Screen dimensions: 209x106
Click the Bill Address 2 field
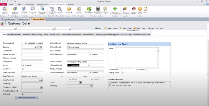(x=86, y=47)
